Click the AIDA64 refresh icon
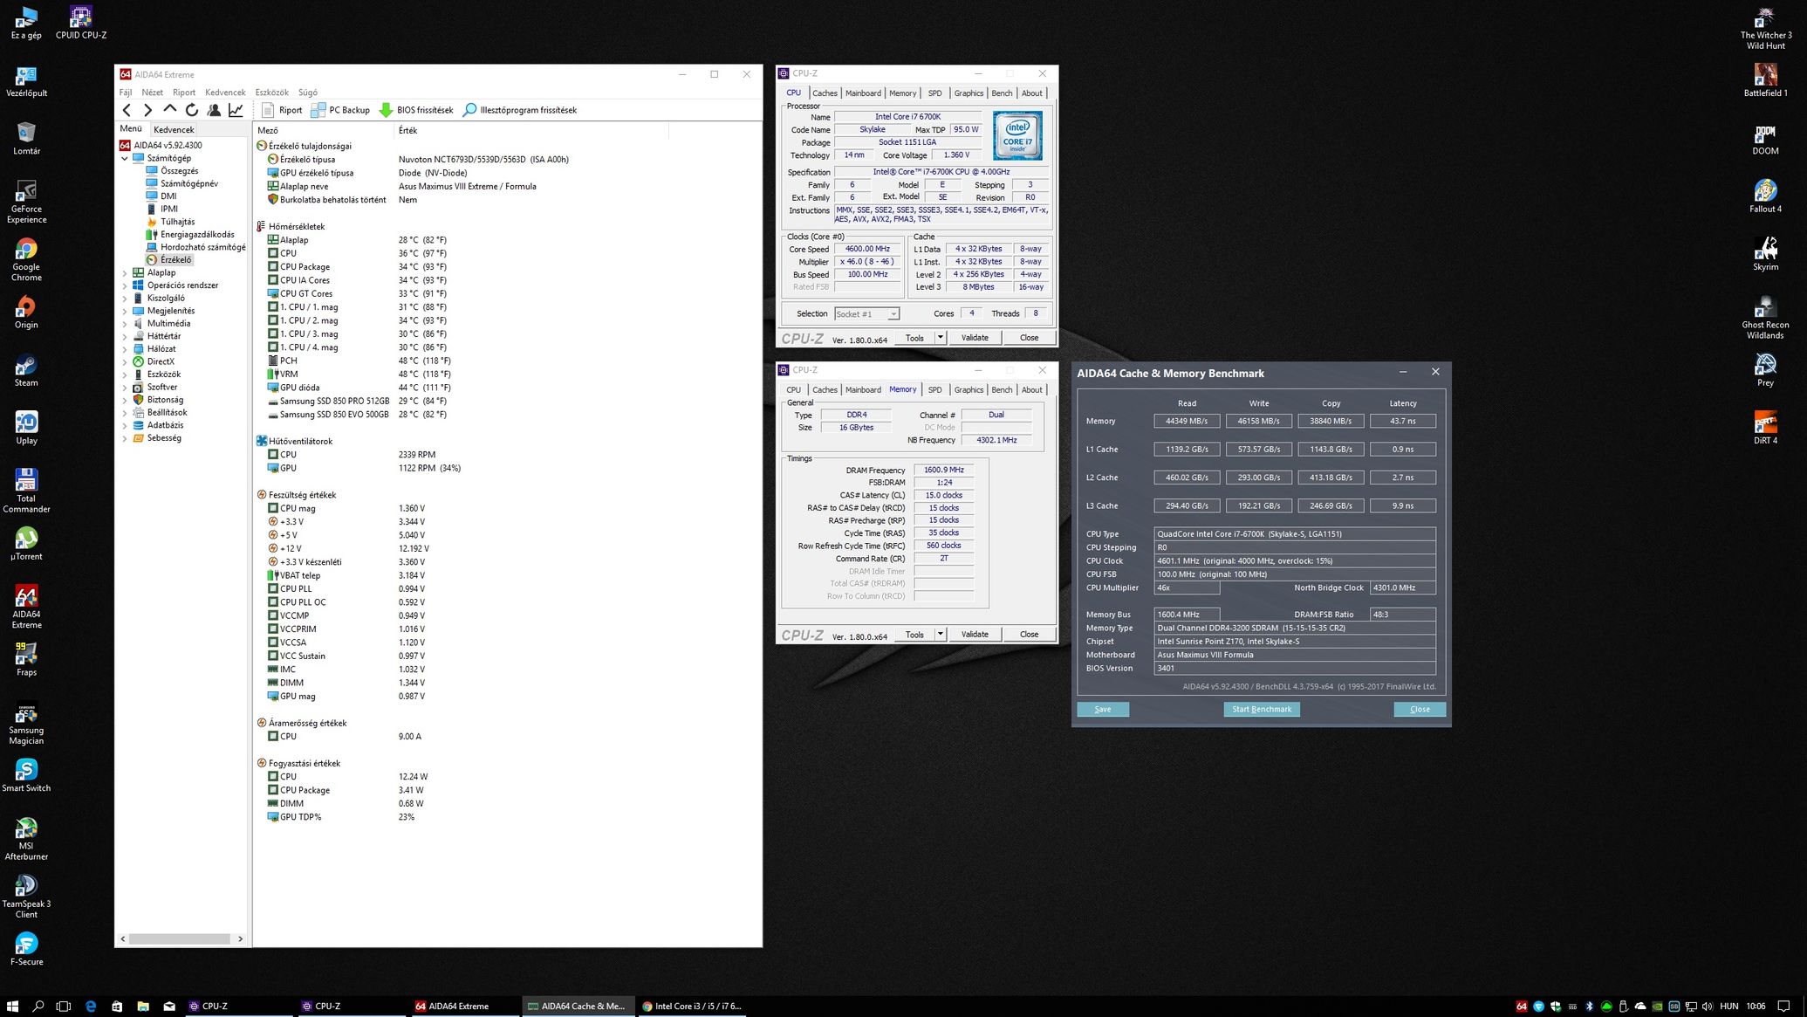Viewport: 1807px width, 1017px height. point(192,110)
